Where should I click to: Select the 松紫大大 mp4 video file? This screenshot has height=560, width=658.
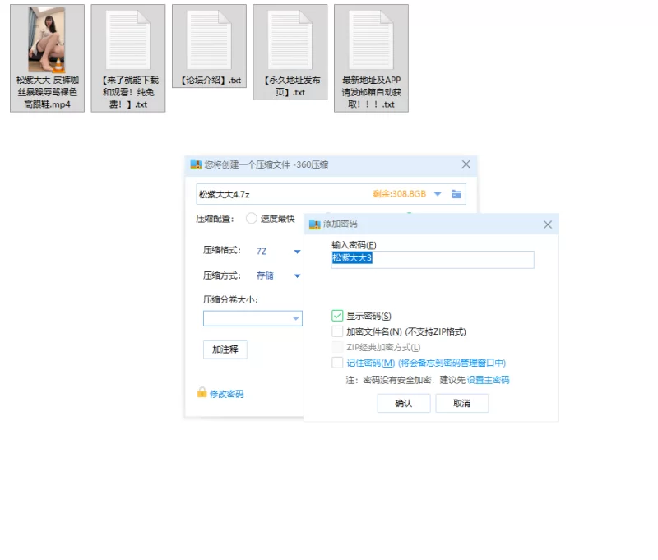47,58
